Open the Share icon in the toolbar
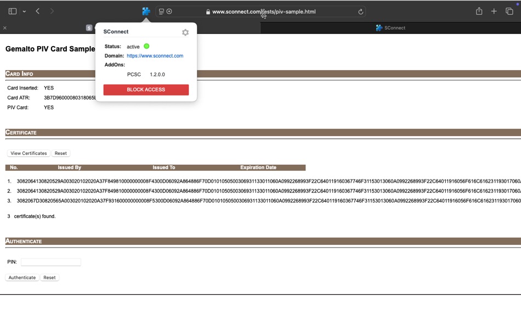Screen dimensions: 521x326 pos(479,11)
